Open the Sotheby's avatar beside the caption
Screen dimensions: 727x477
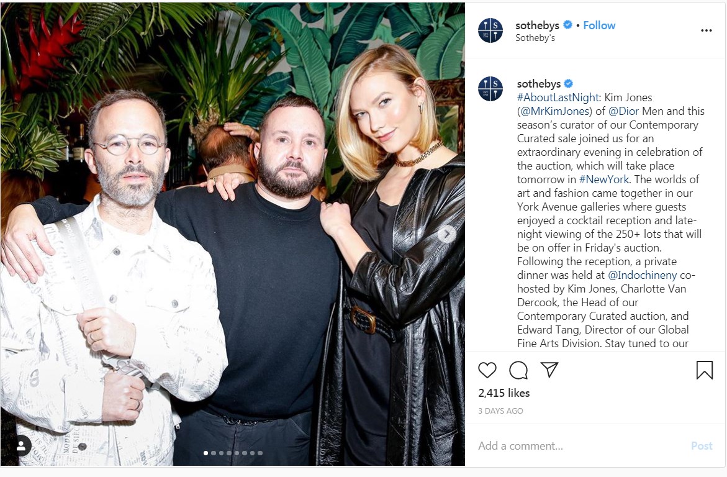point(490,89)
